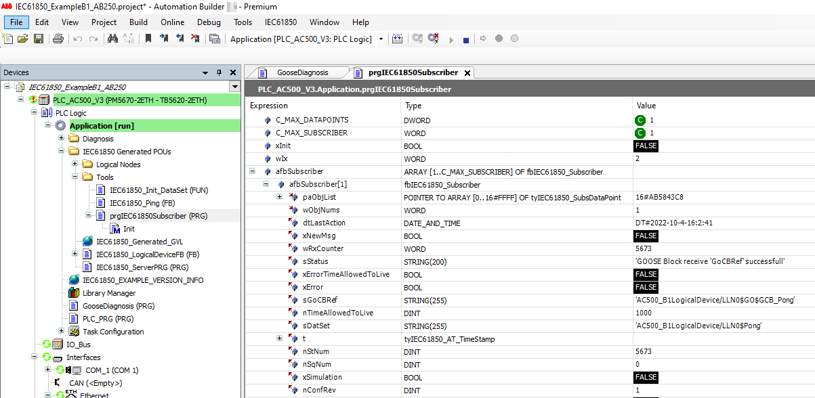This screenshot has height=398, width=815.
Task: Collapse the afbSubscriber[1] row
Action: click(x=266, y=184)
